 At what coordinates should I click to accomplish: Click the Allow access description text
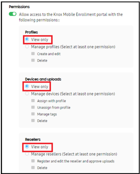[x=71, y=17]
